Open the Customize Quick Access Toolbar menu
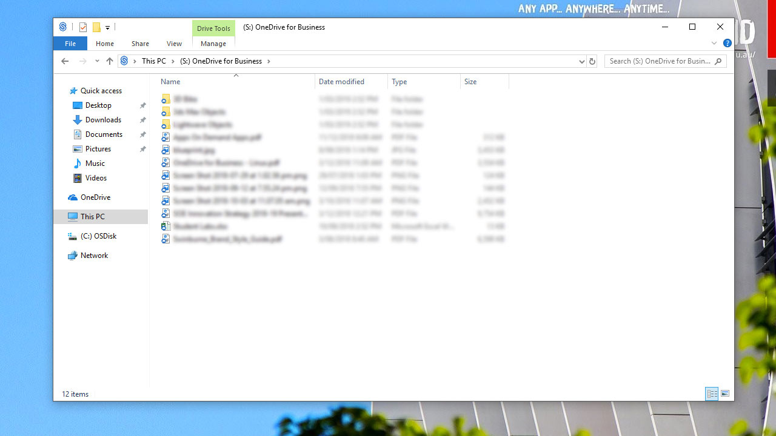 pos(107,27)
